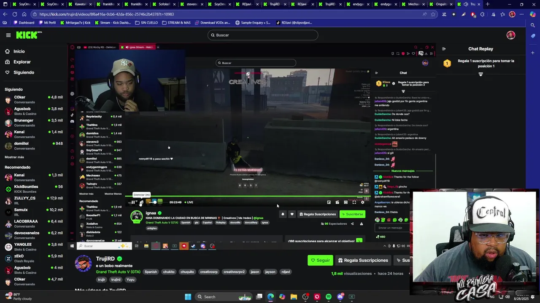Image resolution: width=540 pixels, height=303 pixels.
Task: Open a new browser tab
Action: click(487, 4)
